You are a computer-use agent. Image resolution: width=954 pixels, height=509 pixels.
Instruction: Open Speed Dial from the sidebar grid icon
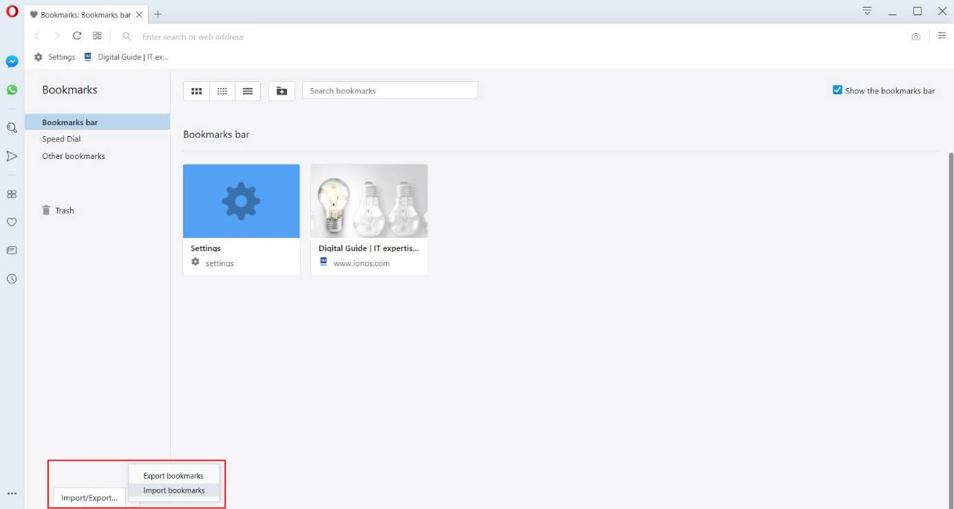tap(12, 194)
